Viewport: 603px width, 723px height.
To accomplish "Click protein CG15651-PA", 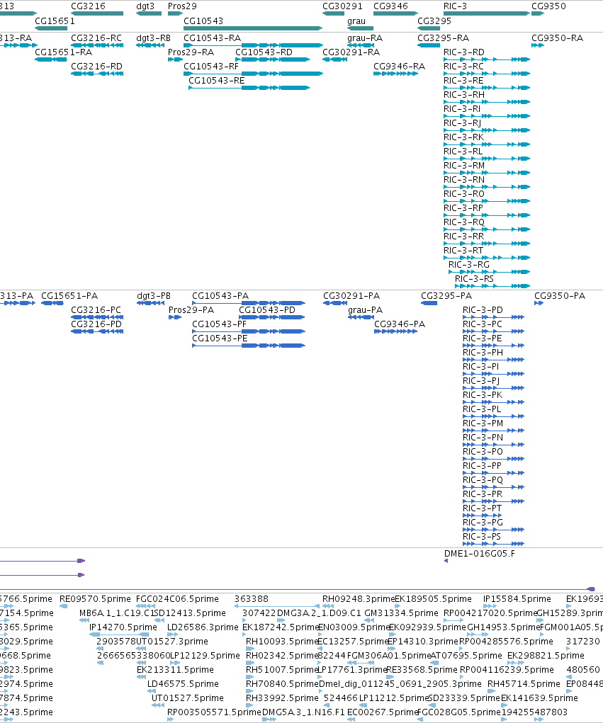I will (69, 295).
